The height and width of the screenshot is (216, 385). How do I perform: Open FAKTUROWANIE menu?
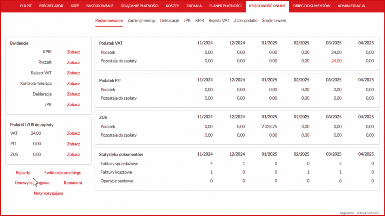point(100,6)
